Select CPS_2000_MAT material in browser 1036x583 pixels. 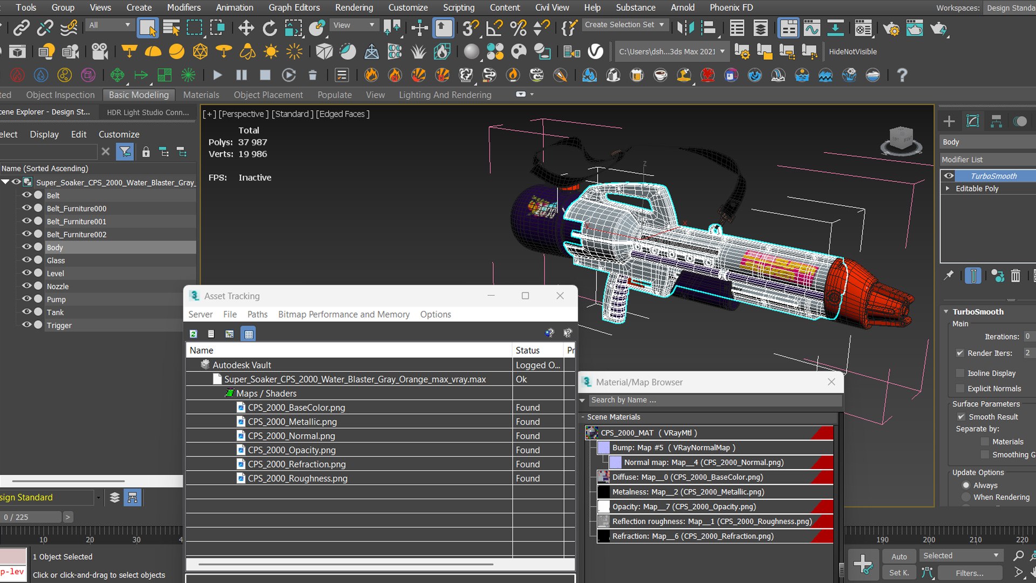click(710, 433)
